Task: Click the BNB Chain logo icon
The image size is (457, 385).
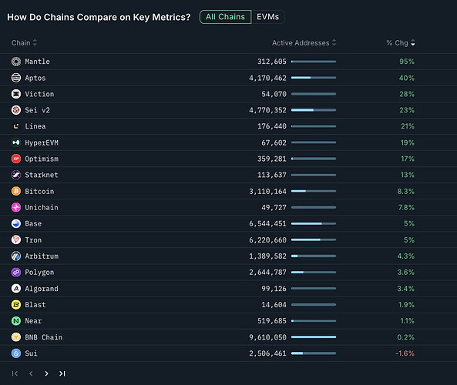Action: click(16, 337)
